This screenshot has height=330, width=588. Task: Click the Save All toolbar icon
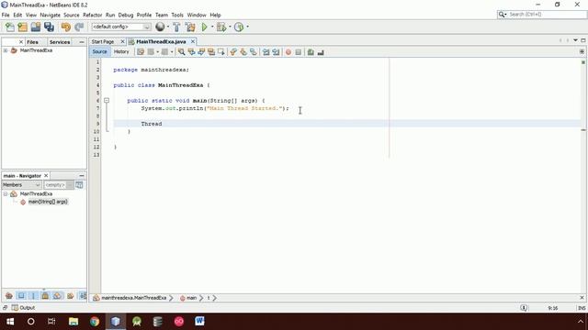point(49,27)
